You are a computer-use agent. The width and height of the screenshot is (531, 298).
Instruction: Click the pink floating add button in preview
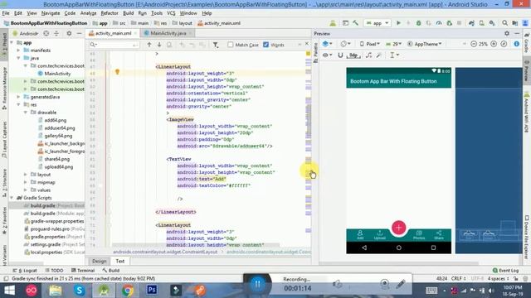pos(398,228)
